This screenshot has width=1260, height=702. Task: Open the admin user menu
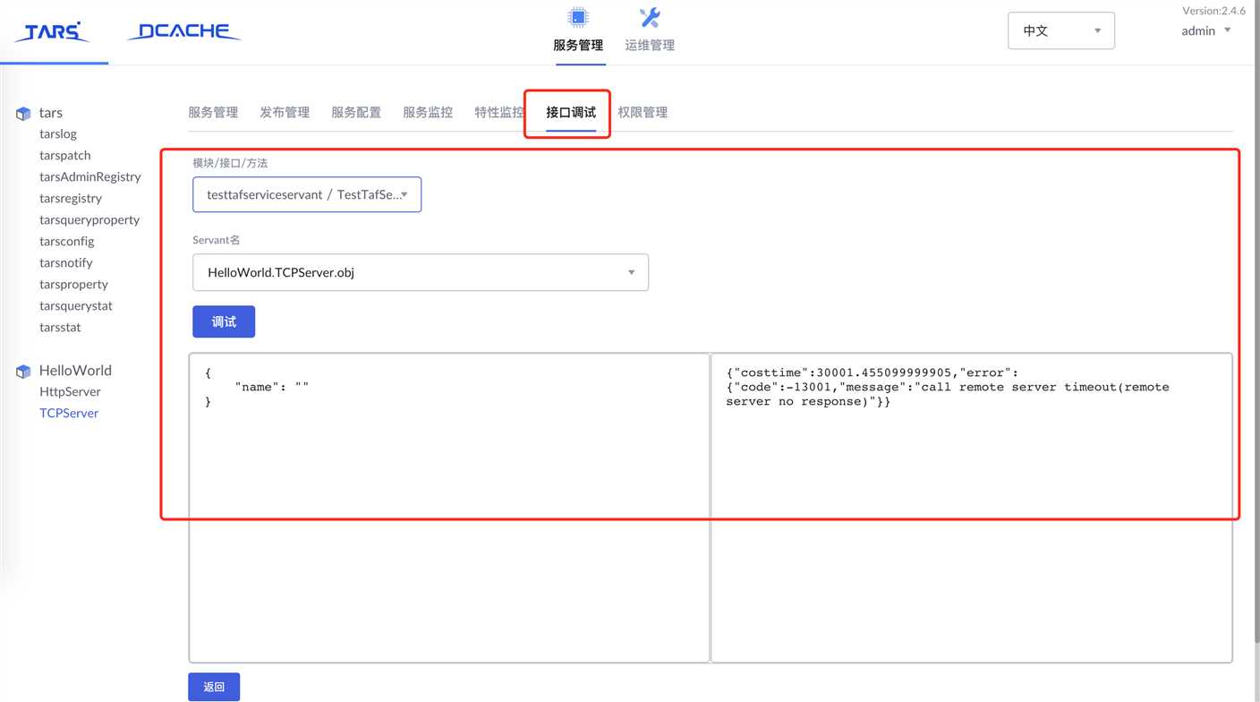(1206, 30)
